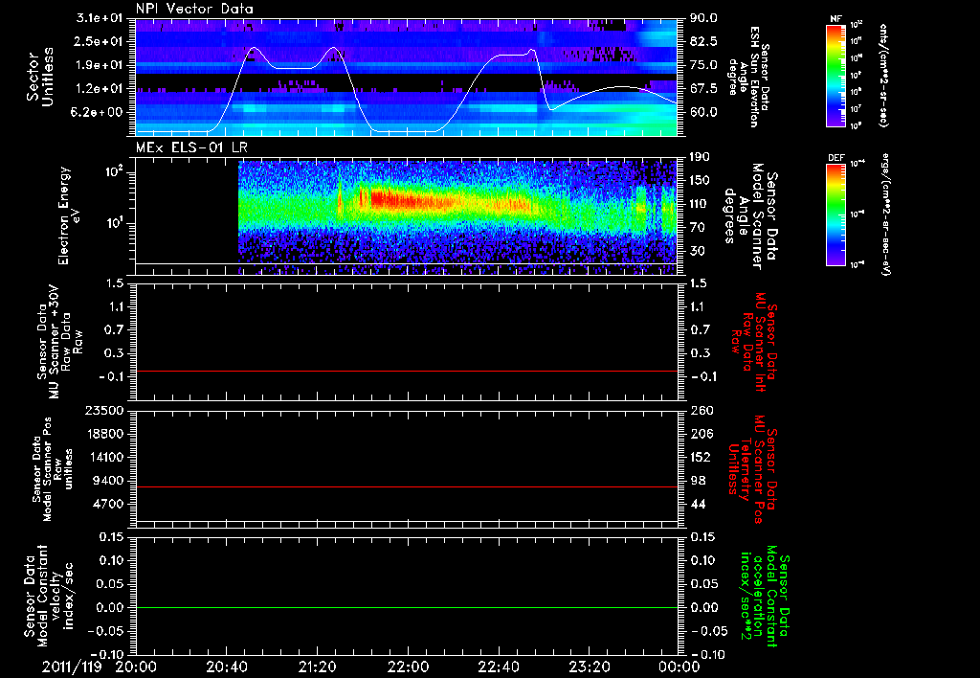Click the NF color scale bar
This screenshot has width=980, height=678.
(x=833, y=76)
